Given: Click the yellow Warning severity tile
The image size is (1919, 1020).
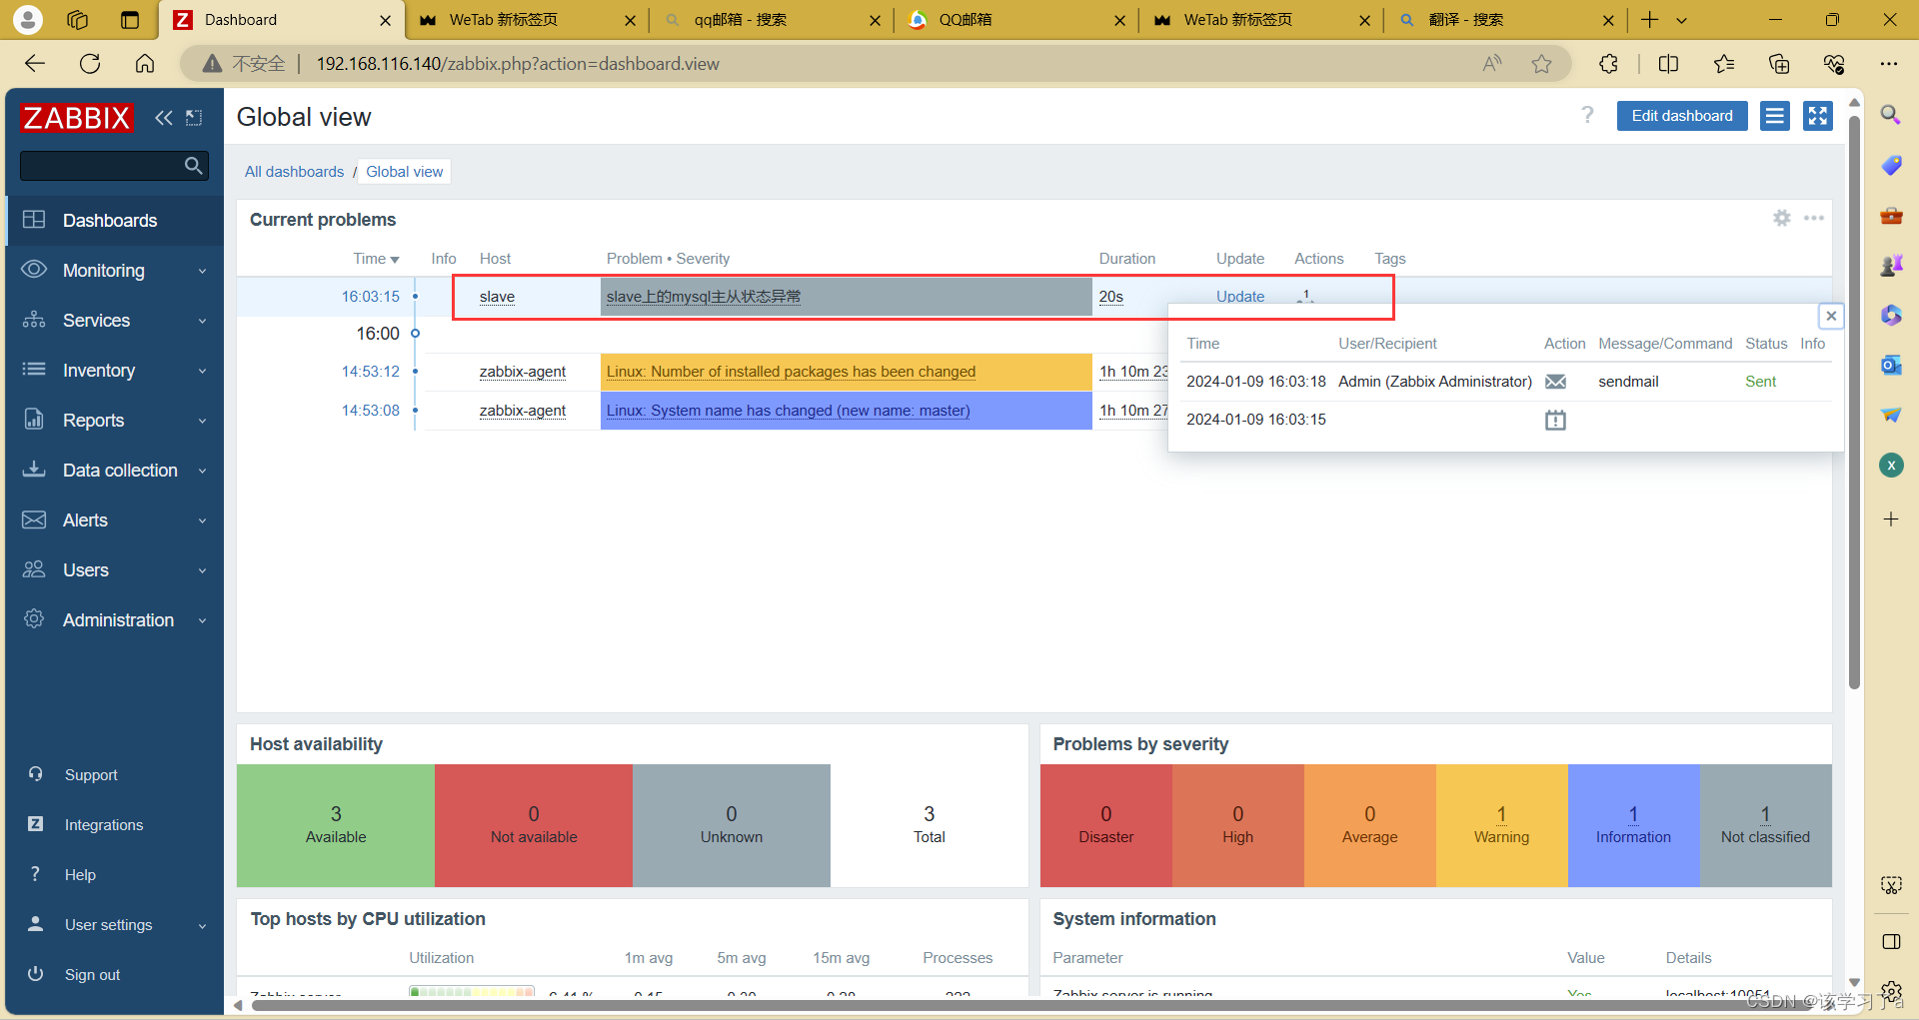Looking at the screenshot, I should point(1501,825).
